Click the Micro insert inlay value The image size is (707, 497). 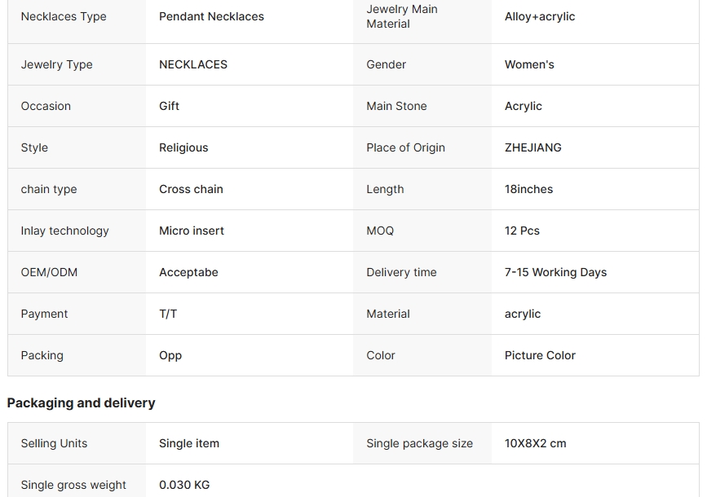pos(192,231)
